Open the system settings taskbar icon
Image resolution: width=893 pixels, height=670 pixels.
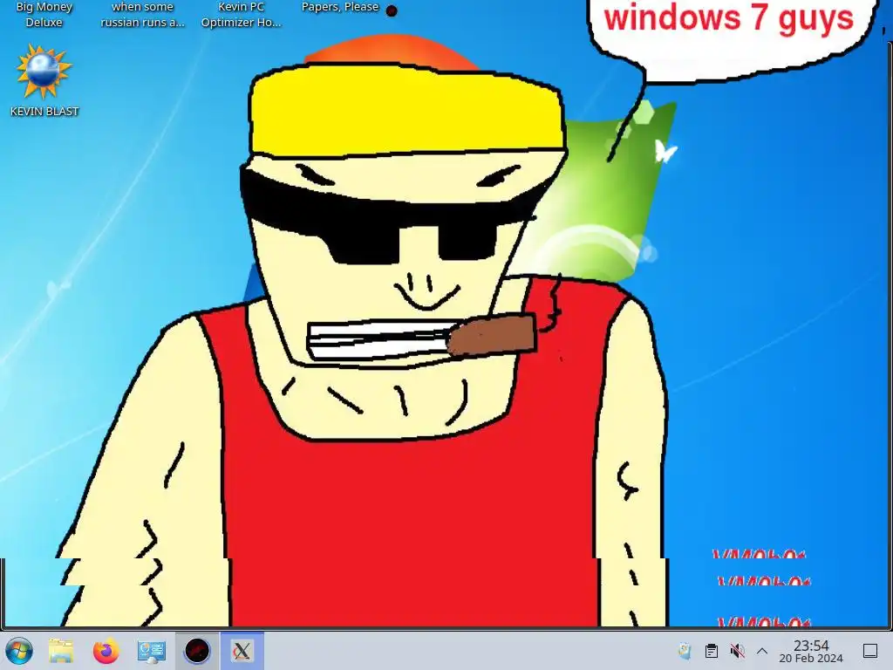tap(152, 651)
